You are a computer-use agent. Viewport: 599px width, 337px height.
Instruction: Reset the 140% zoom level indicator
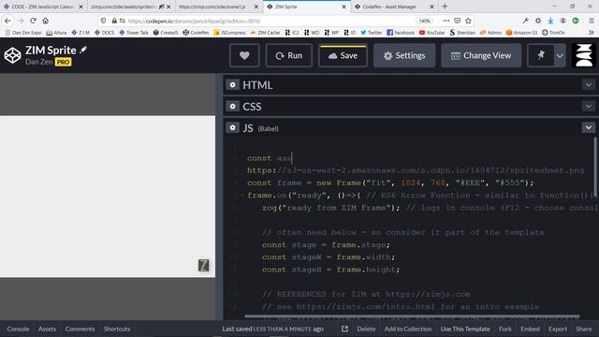pyautogui.click(x=424, y=21)
